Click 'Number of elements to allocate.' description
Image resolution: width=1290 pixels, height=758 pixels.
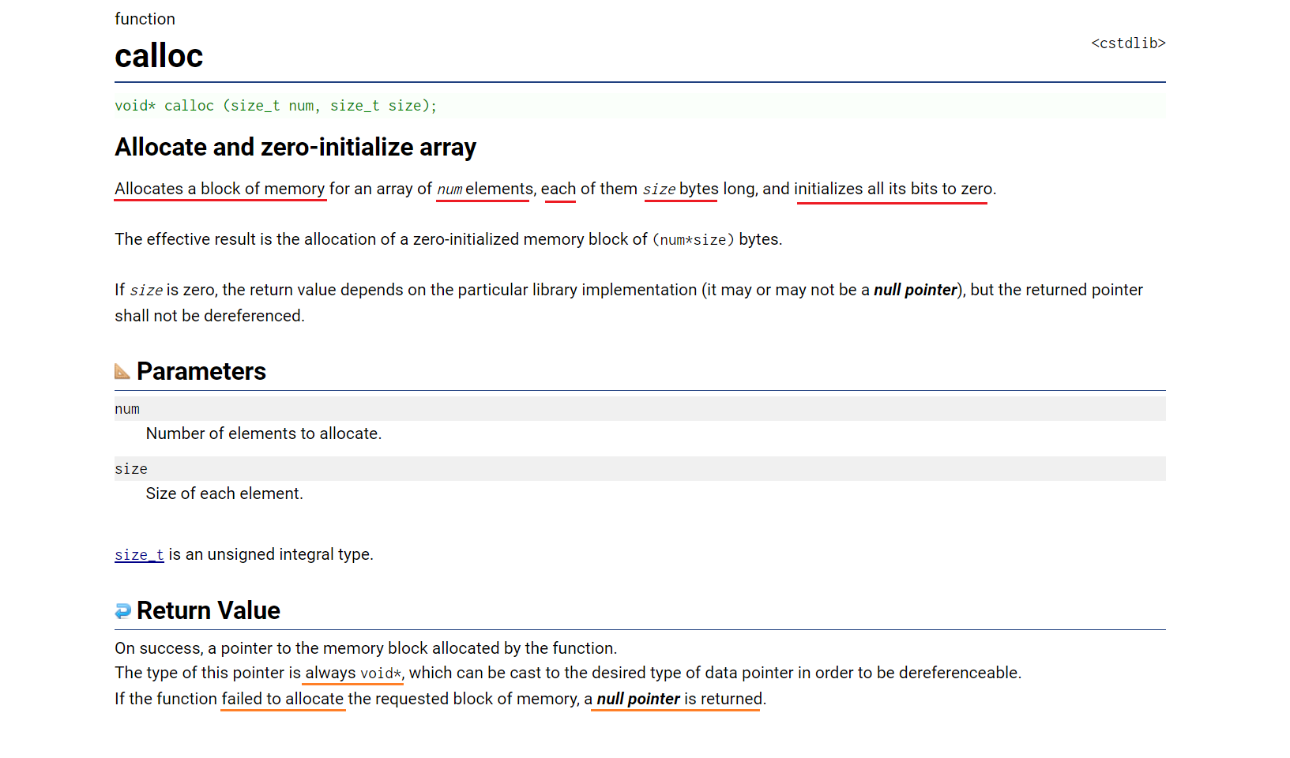(264, 433)
